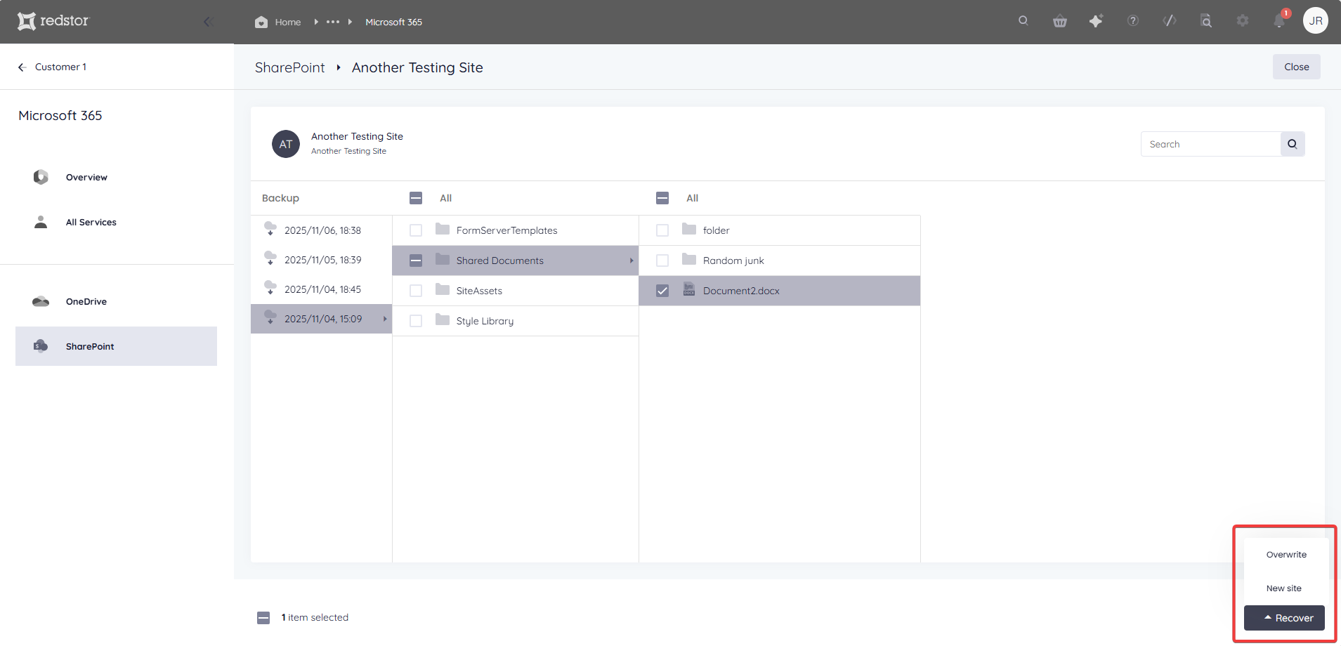Click the backup cloud icon for 2025/11/05, 18:39
The width and height of the screenshot is (1341, 646).
(x=270, y=258)
